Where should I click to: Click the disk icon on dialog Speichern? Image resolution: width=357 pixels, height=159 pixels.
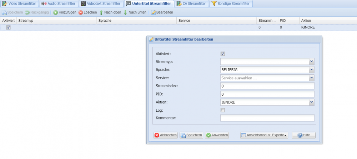(x=183, y=135)
